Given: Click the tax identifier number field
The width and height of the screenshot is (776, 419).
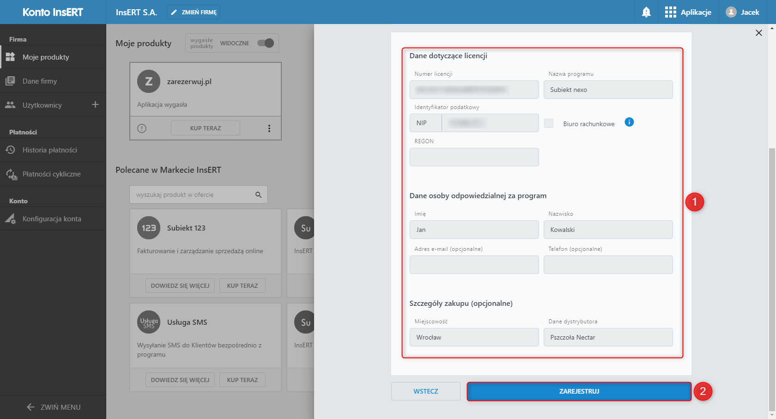Looking at the screenshot, I should tap(491, 123).
